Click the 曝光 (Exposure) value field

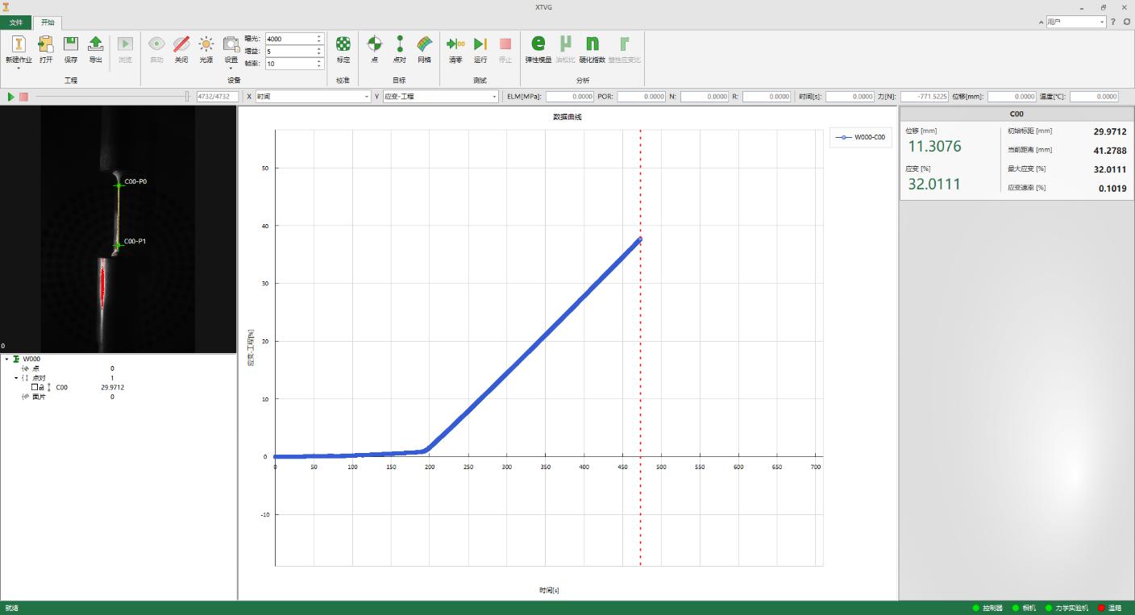(290, 39)
